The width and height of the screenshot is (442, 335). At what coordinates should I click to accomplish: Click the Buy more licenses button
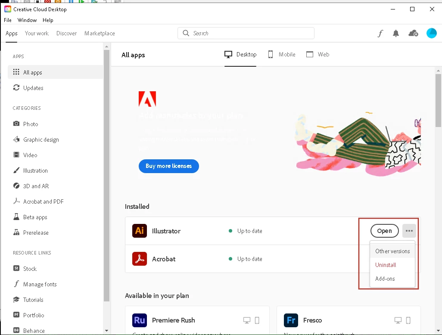[169, 166]
